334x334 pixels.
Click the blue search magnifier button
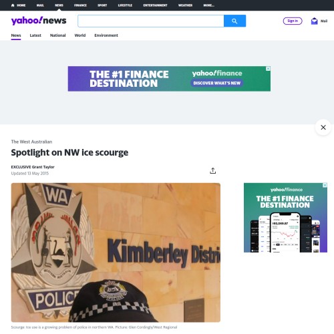(234, 21)
